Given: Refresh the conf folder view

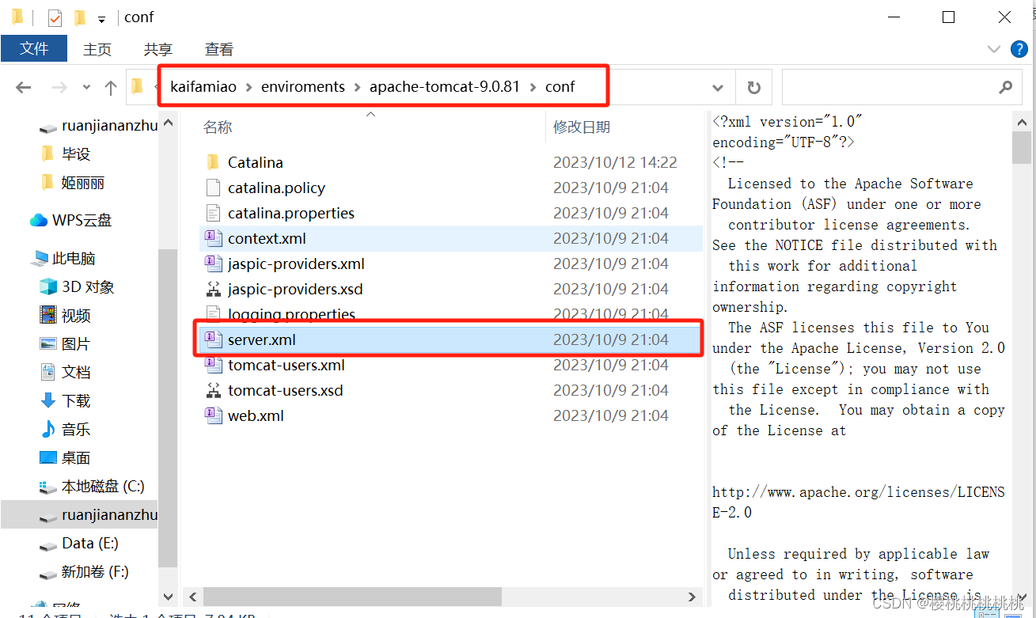Looking at the screenshot, I should coord(754,87).
